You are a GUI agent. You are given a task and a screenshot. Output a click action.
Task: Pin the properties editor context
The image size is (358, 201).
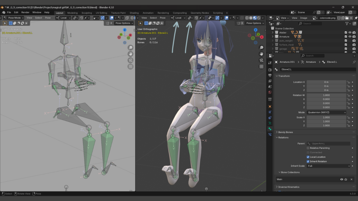pyautogui.click(x=354, y=62)
